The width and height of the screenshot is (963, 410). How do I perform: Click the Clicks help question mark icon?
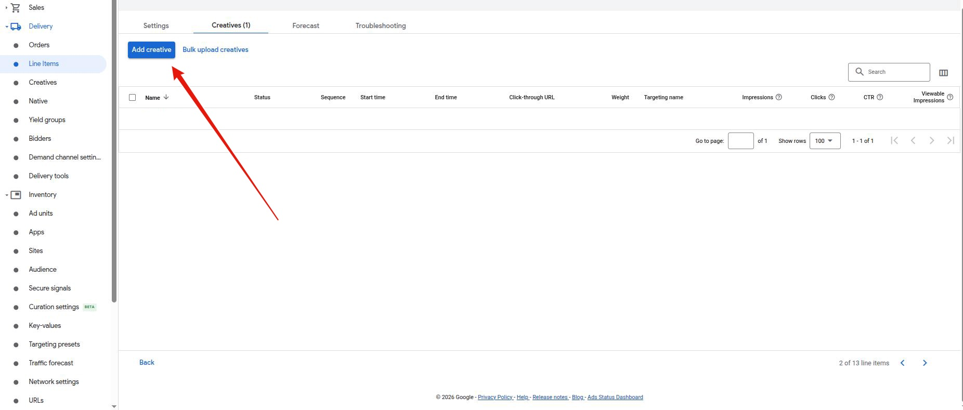coord(831,97)
